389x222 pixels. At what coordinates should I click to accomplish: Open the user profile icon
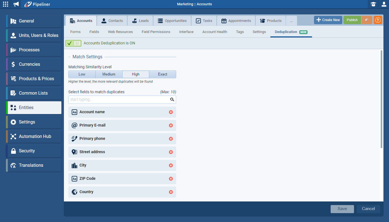click(384, 4)
